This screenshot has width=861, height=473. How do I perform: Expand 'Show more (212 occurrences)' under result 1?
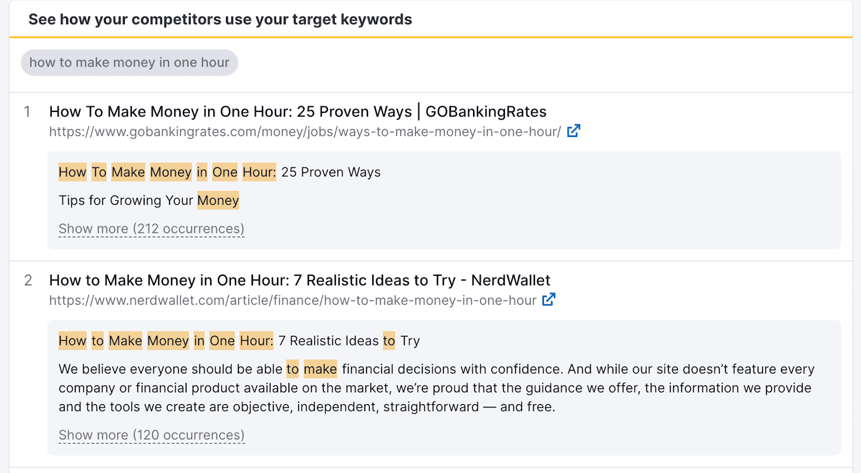(x=151, y=228)
